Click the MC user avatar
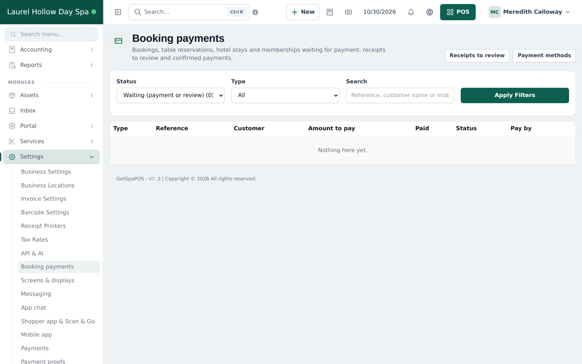 494,12
